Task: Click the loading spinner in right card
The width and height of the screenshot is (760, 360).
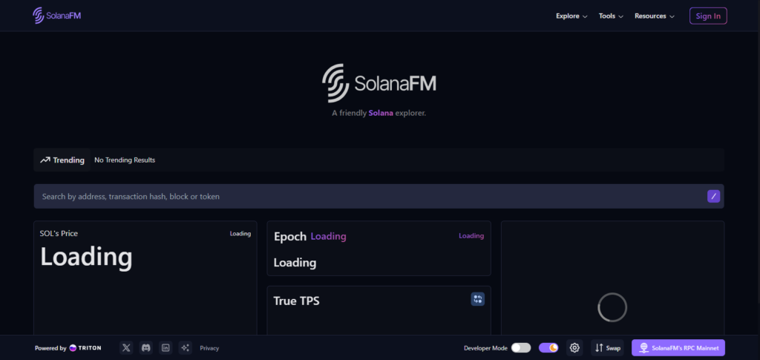Action: (612, 307)
